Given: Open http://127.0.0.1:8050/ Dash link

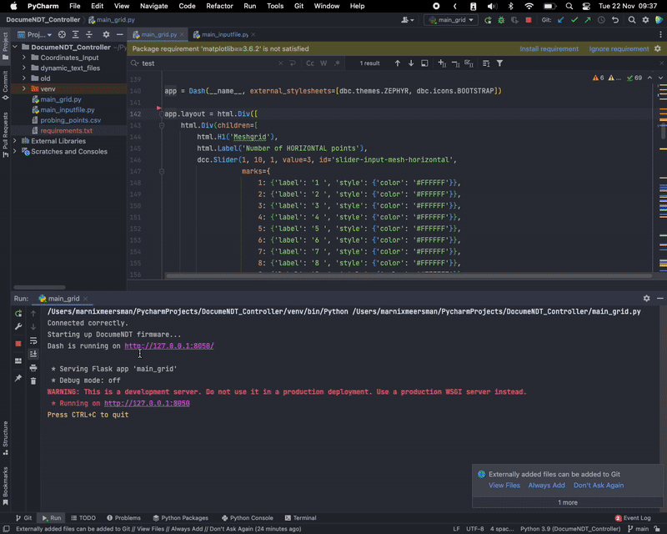Looking at the screenshot, I should [169, 345].
